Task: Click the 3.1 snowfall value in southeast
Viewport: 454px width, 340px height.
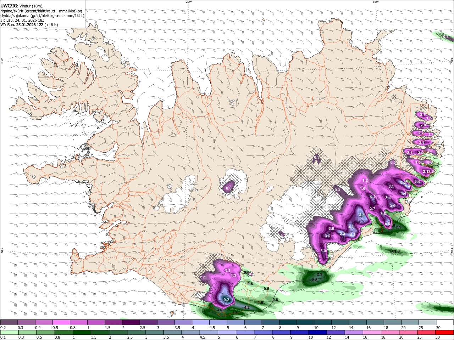Action: click(391, 186)
